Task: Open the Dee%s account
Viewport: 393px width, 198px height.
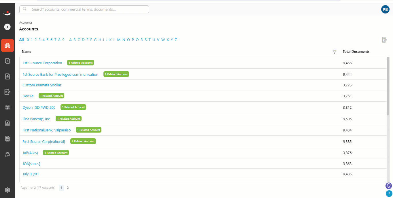Action: pos(28,96)
